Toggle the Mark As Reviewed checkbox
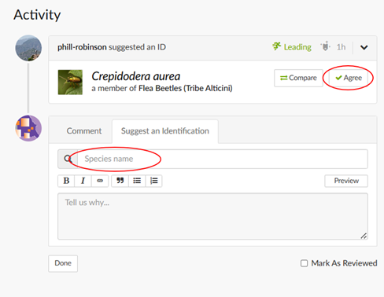 point(304,263)
